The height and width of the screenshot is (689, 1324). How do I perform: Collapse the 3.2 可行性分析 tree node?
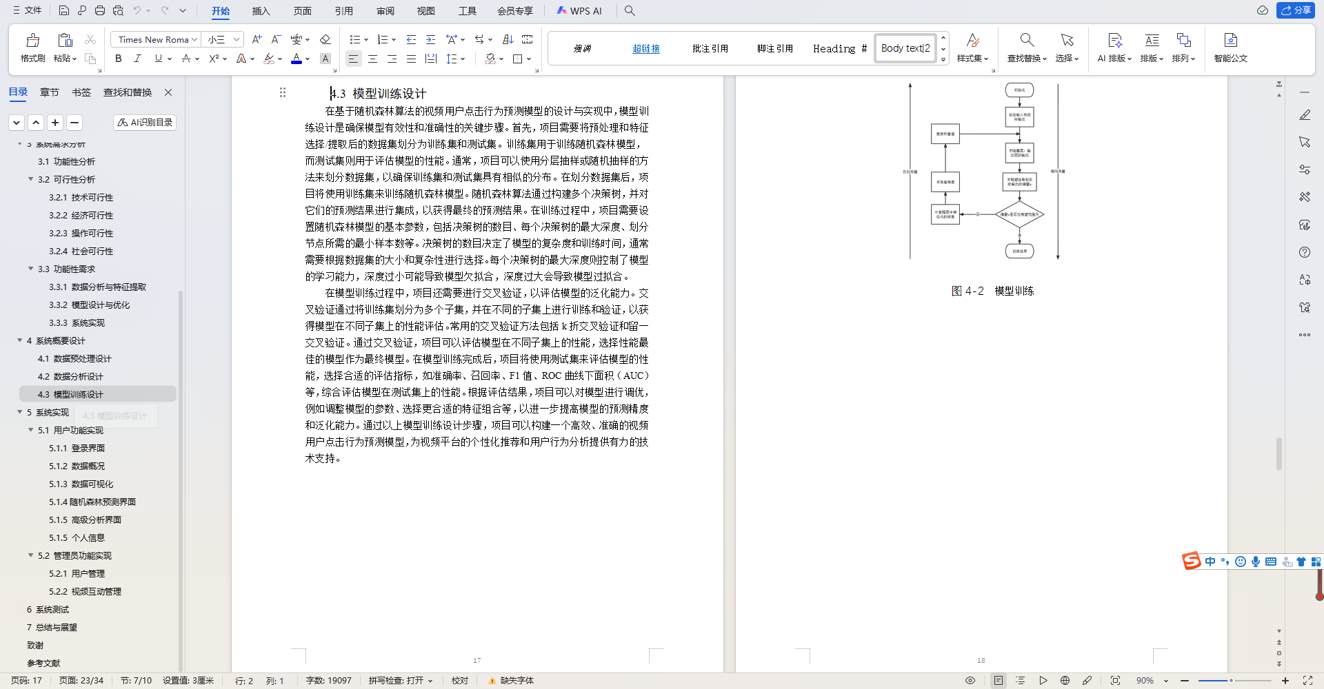(30, 179)
